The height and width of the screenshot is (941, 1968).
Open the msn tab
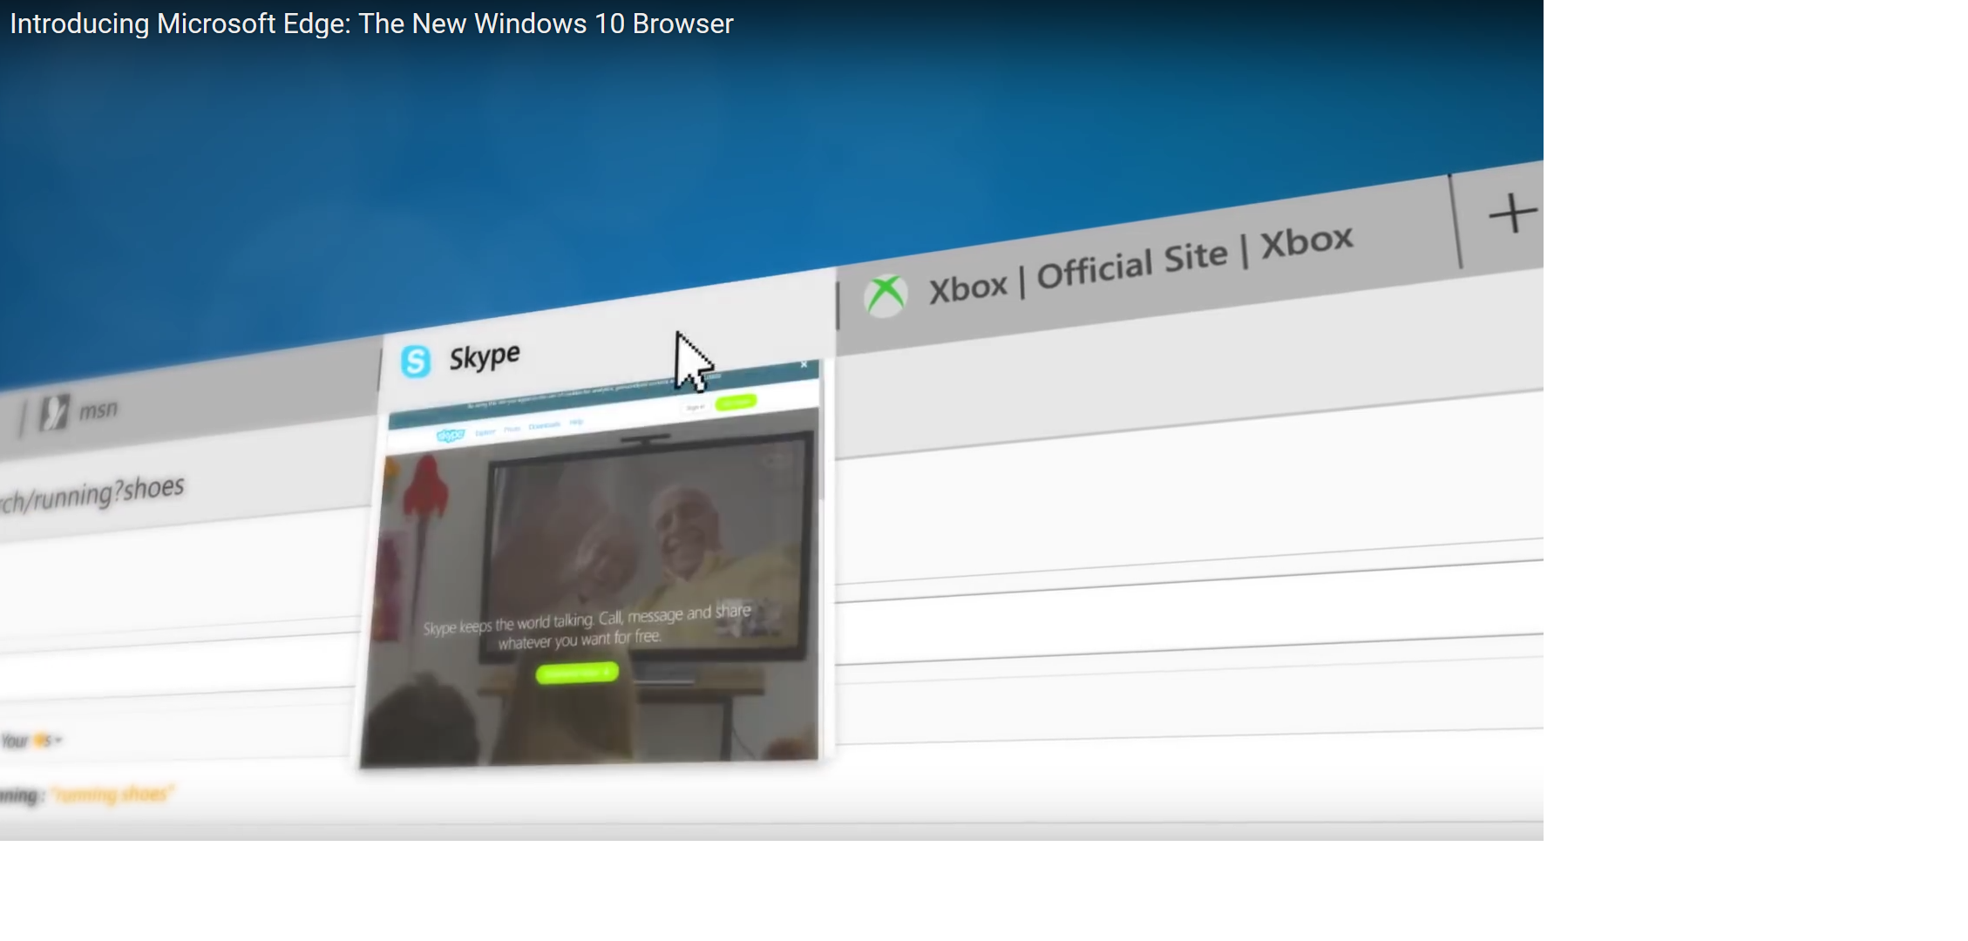(192, 397)
